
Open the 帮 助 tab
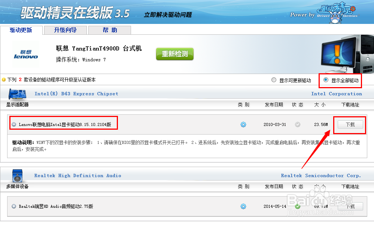pos(110,30)
